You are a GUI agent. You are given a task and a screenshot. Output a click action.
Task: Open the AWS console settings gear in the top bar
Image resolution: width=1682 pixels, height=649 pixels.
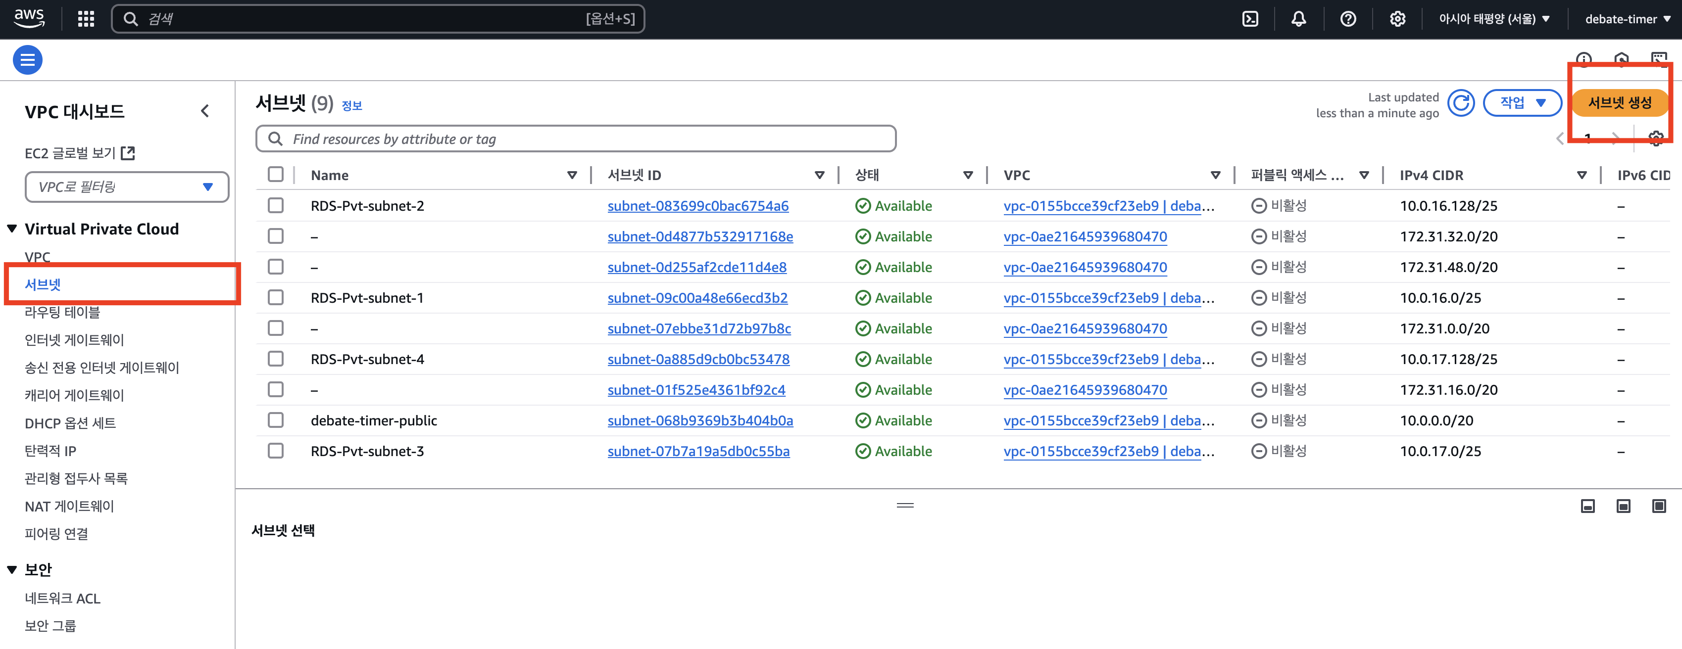coord(1397,19)
